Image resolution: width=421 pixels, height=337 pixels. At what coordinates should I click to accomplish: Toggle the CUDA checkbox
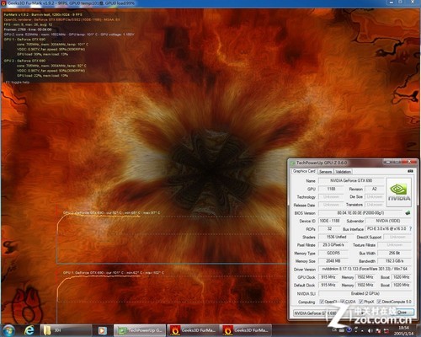pos(342,302)
